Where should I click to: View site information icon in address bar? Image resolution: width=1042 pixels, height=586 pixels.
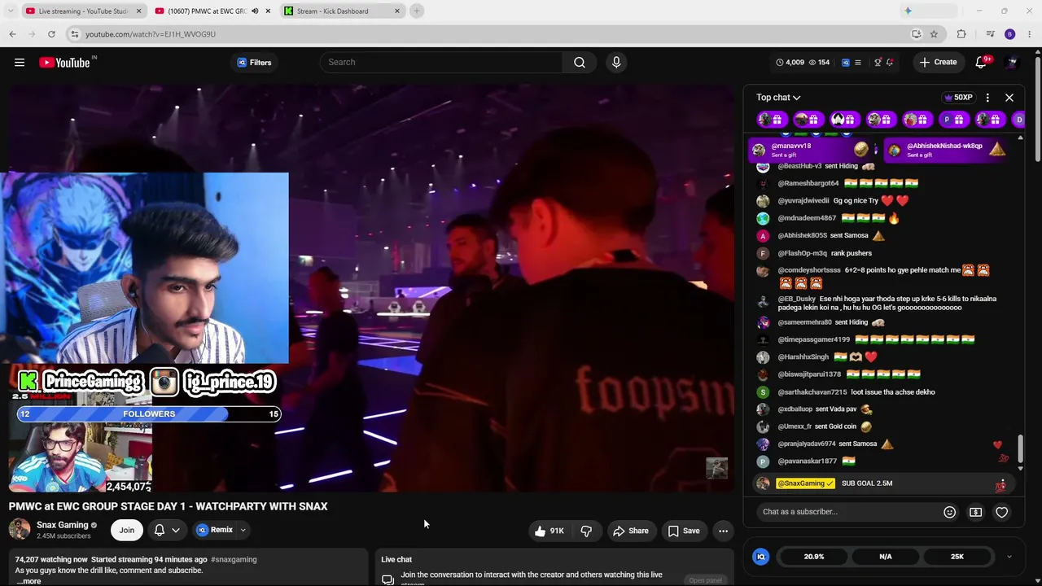(x=74, y=34)
